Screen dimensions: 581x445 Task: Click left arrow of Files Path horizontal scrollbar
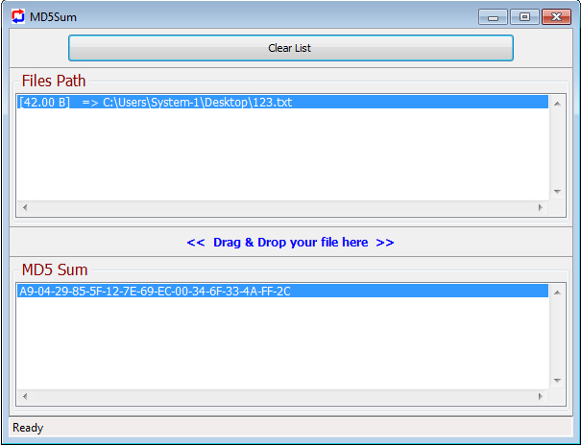(25, 207)
